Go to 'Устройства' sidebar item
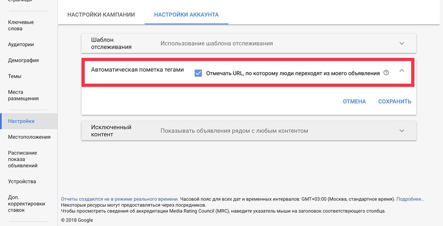This screenshot has height=226, width=443. pos(22,181)
